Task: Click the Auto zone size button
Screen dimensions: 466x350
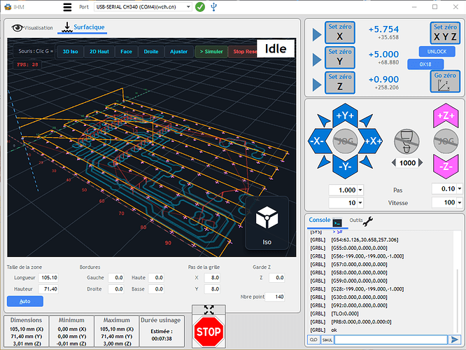Action: pyautogui.click(x=25, y=301)
